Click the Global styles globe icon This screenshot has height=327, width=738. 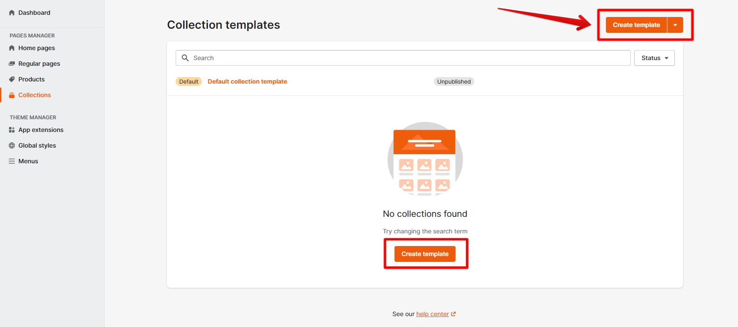(x=12, y=145)
